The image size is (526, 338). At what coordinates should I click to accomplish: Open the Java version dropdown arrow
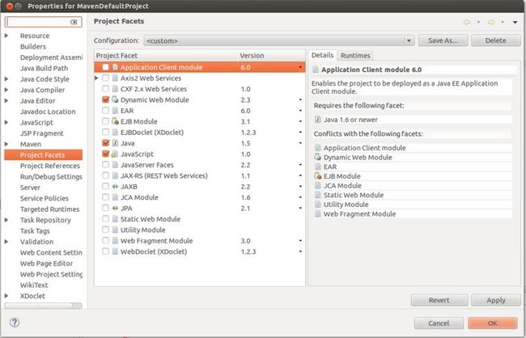point(300,143)
